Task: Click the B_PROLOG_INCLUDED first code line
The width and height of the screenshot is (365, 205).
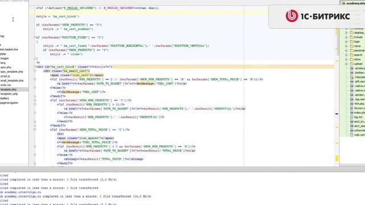Action: pyautogui.click(x=98, y=8)
